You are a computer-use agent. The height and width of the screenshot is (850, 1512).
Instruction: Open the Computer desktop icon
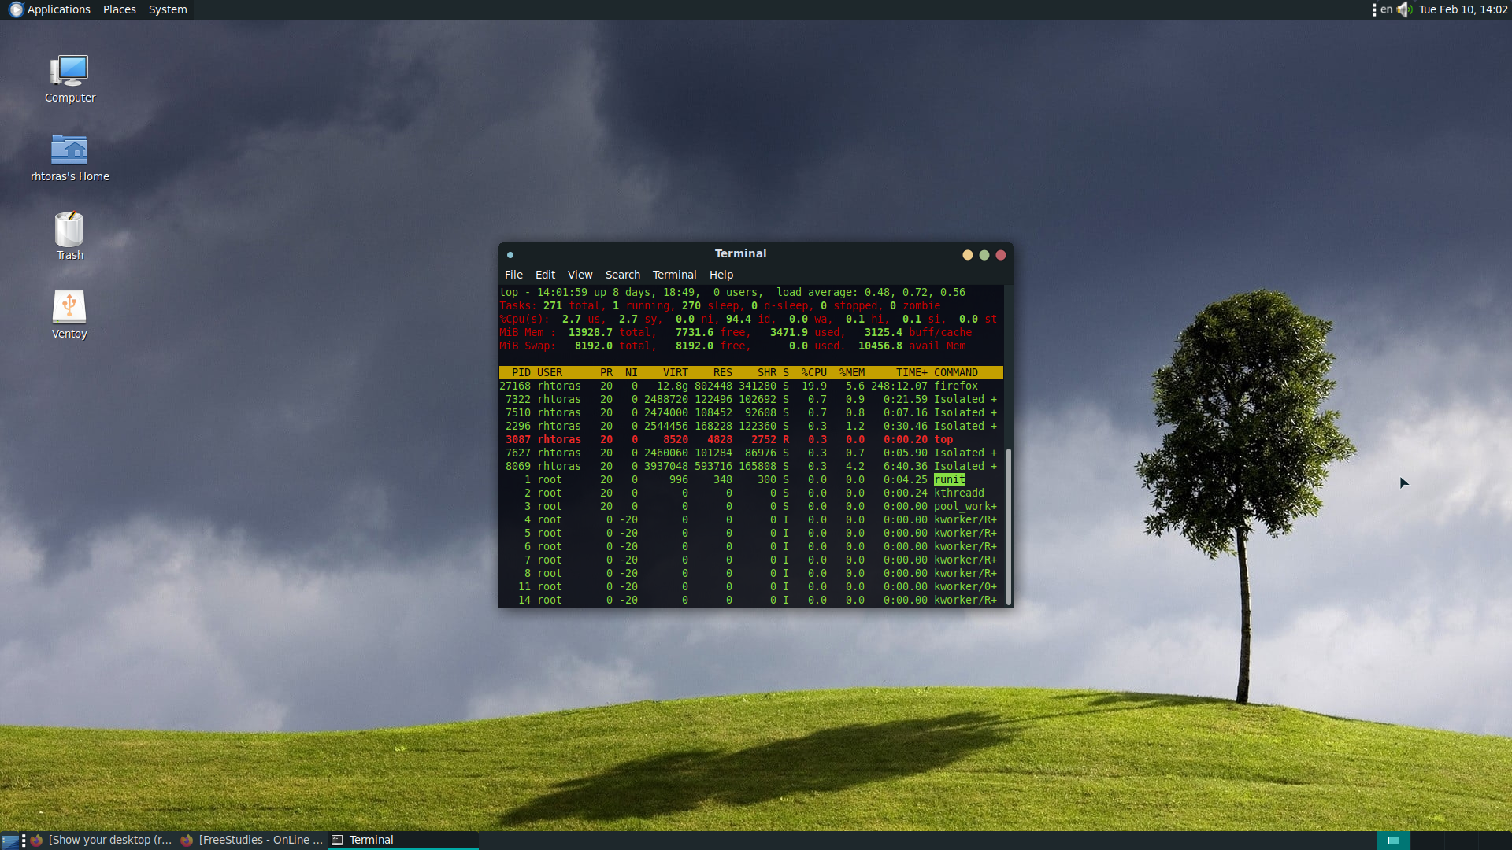pos(69,72)
